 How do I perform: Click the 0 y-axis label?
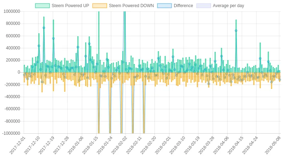19,72
